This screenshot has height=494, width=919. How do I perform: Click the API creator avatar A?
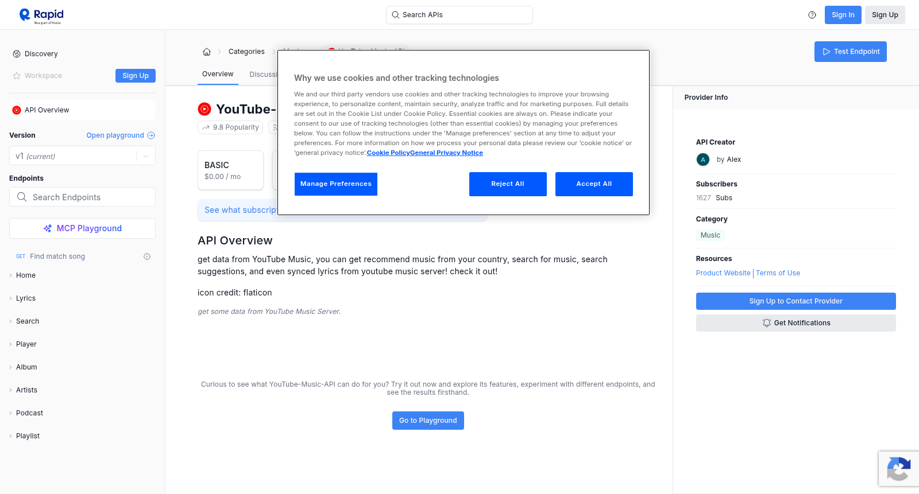coord(703,160)
